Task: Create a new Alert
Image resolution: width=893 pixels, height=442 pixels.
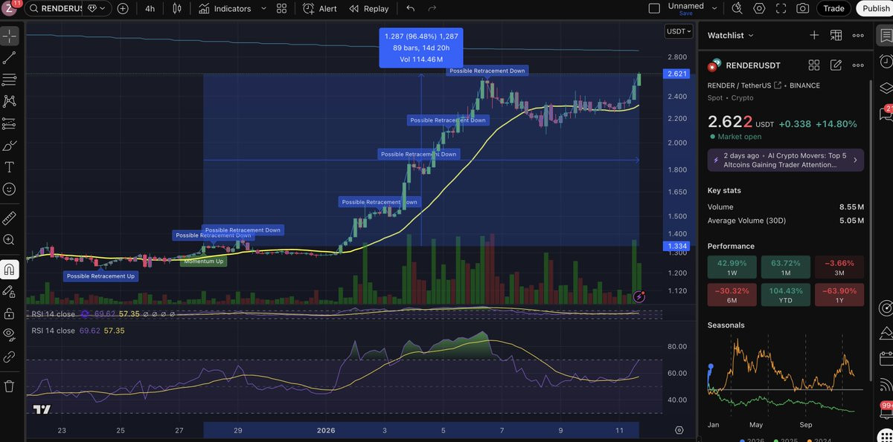Action: (x=320, y=9)
